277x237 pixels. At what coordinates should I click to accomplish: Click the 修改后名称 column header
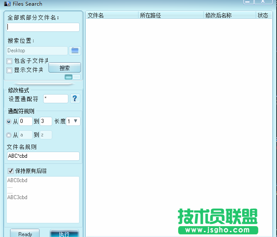(230, 15)
